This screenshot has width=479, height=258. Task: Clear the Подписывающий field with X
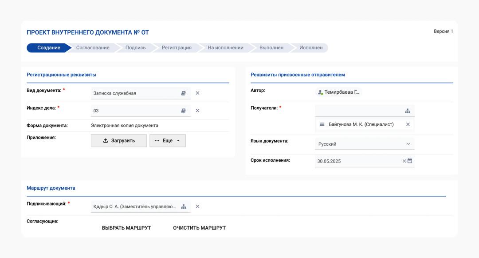click(x=198, y=206)
